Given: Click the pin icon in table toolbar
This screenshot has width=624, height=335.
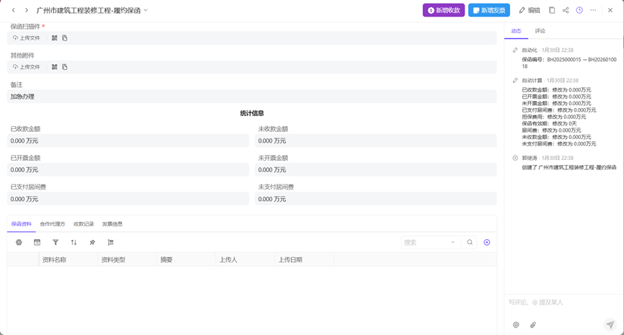Looking at the screenshot, I should 92,243.
